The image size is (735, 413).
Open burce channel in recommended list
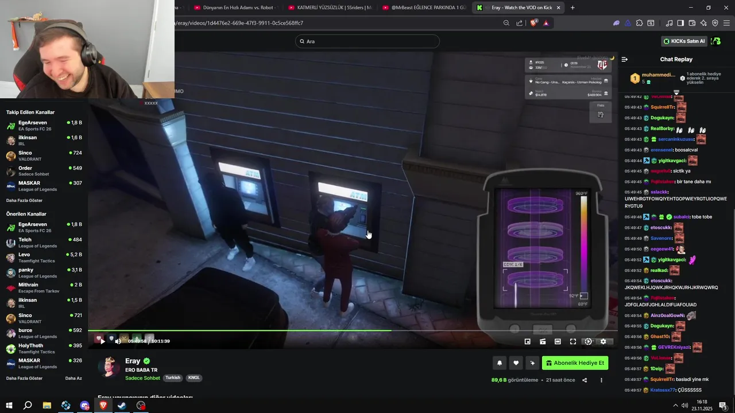tap(44, 333)
